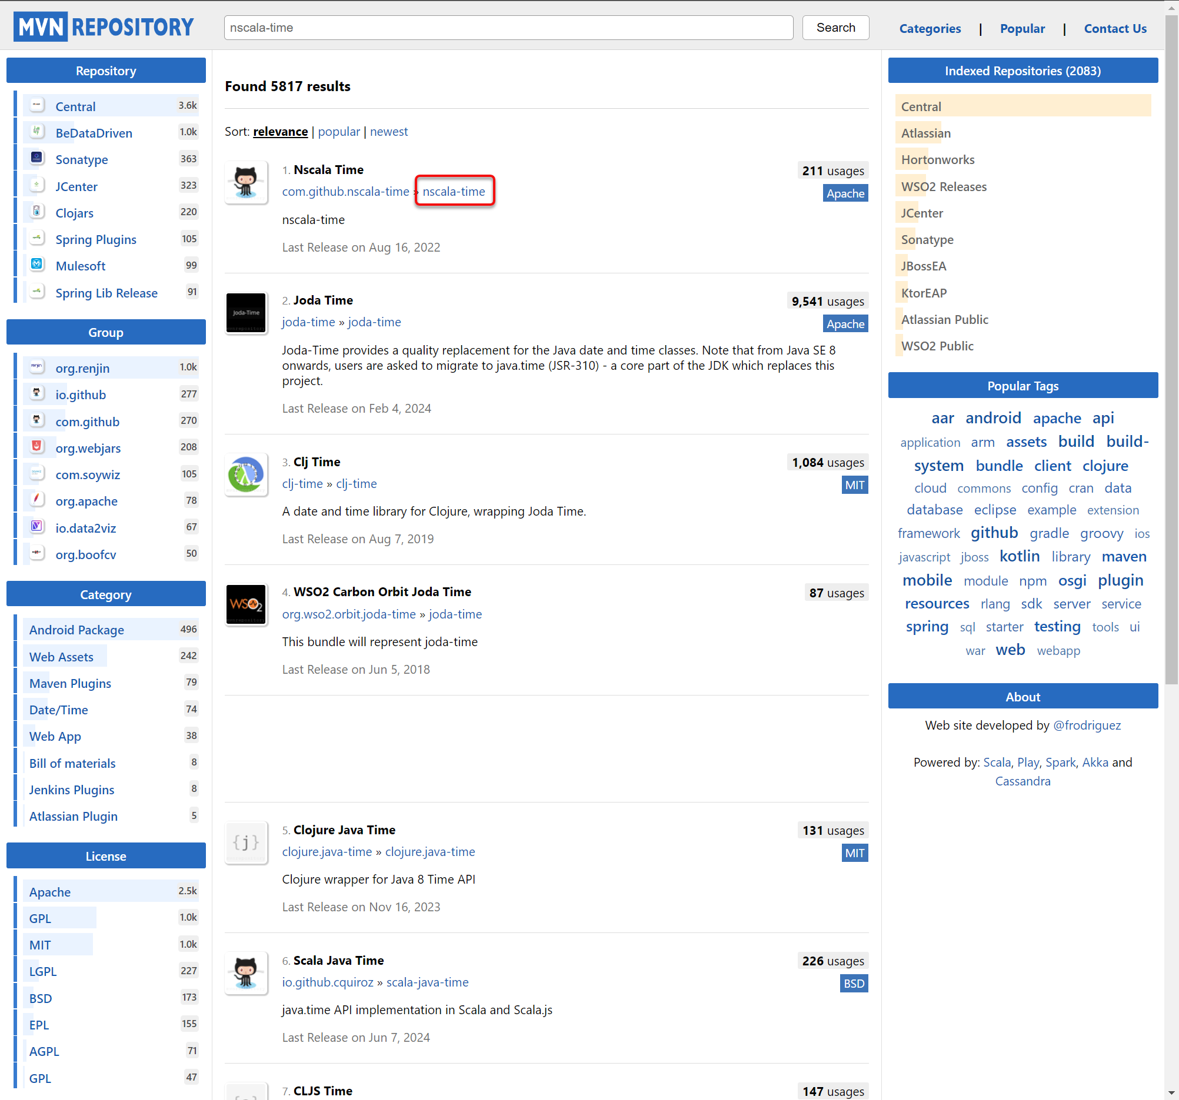Image resolution: width=1179 pixels, height=1100 pixels.
Task: Open the Joda Time result title
Action: pos(322,300)
